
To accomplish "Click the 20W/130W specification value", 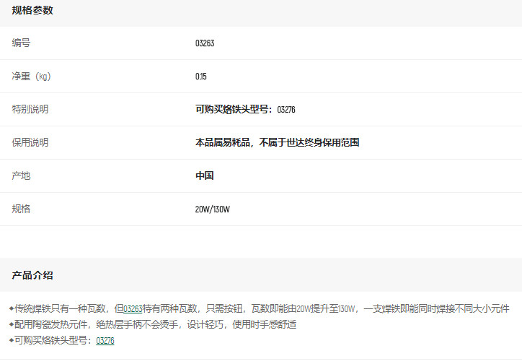I will (212, 209).
